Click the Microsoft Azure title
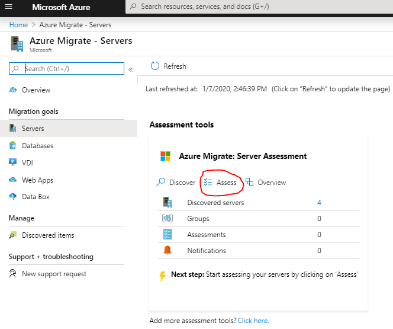Viewport: 393px width, 329px height. [x=61, y=7]
